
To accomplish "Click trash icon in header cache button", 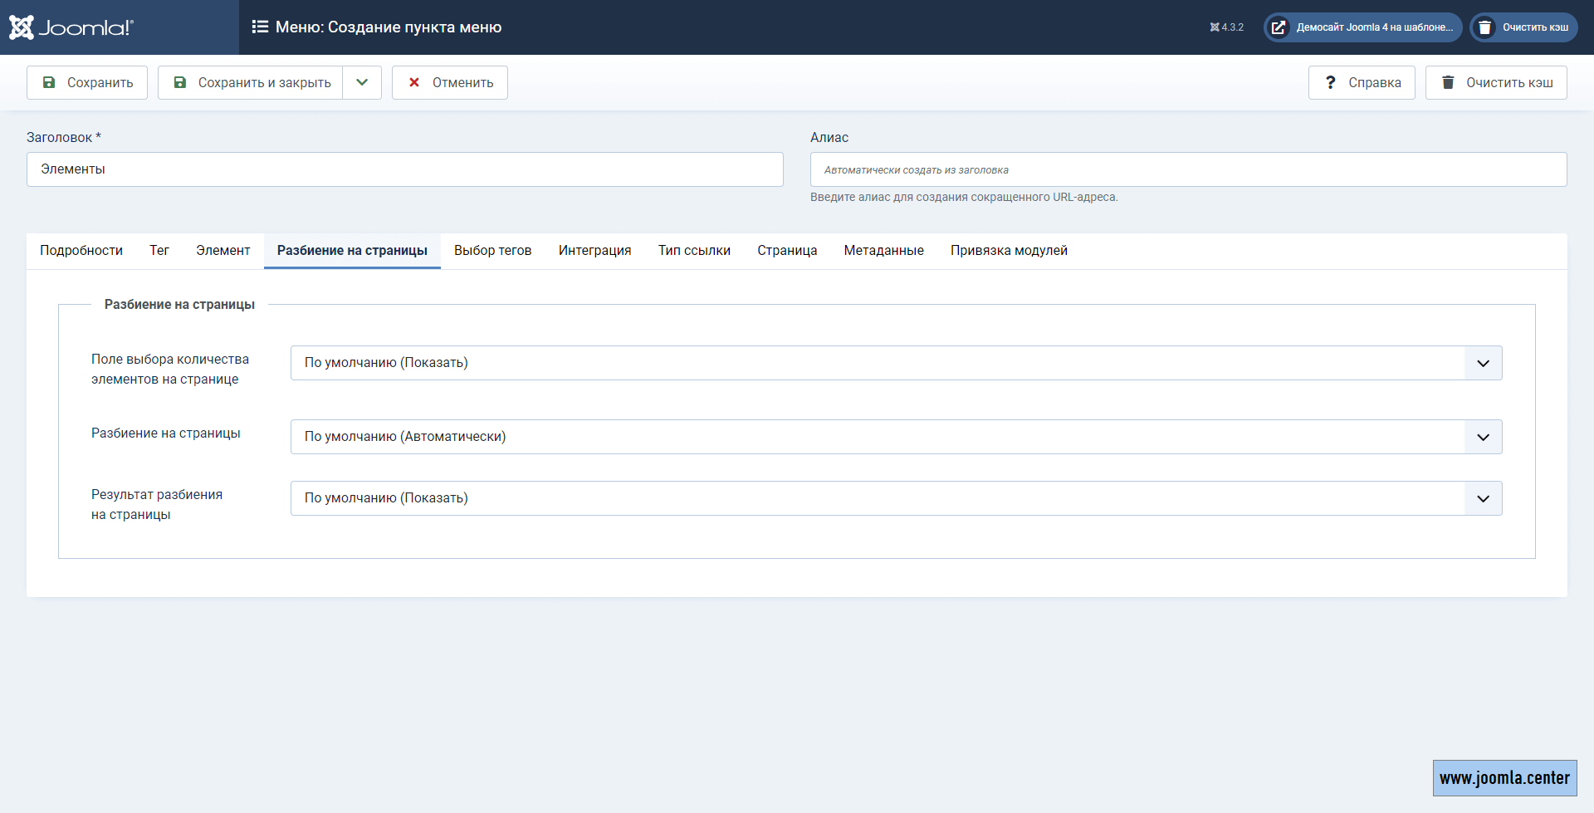I will [1484, 27].
